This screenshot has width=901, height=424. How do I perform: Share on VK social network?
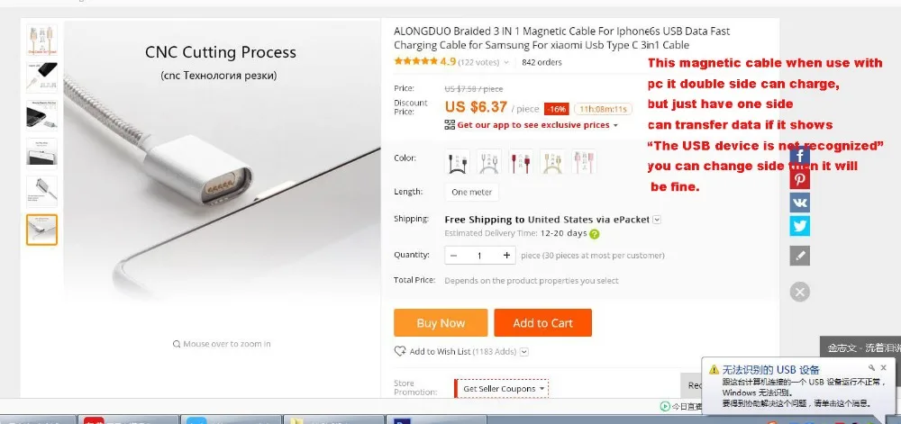pyautogui.click(x=799, y=203)
